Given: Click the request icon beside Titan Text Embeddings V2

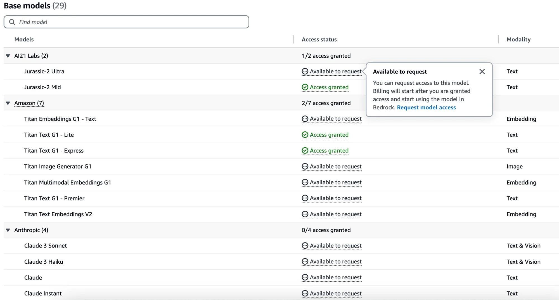Looking at the screenshot, I should tap(305, 214).
